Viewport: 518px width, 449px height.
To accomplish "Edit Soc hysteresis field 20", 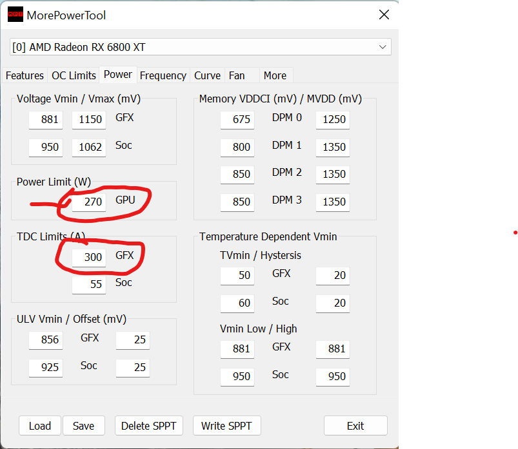I will [333, 303].
